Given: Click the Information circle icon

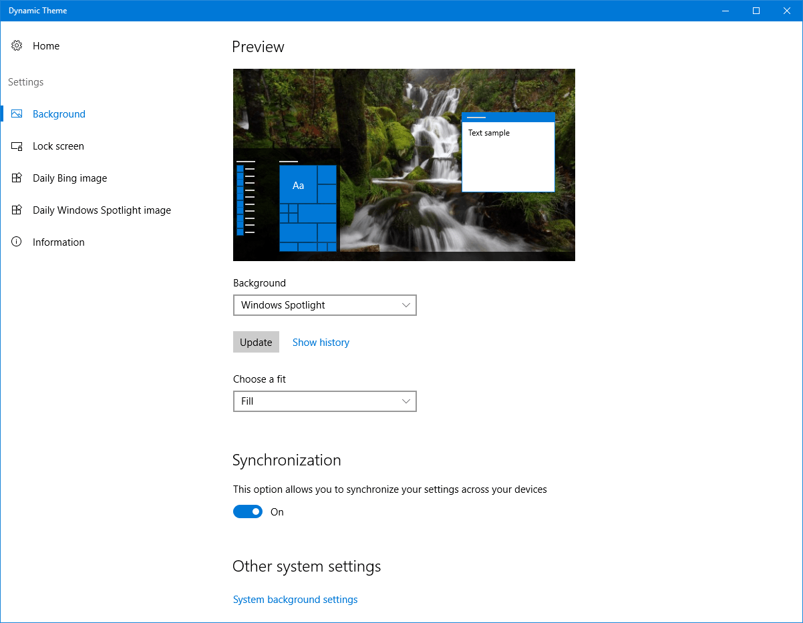Looking at the screenshot, I should point(17,242).
